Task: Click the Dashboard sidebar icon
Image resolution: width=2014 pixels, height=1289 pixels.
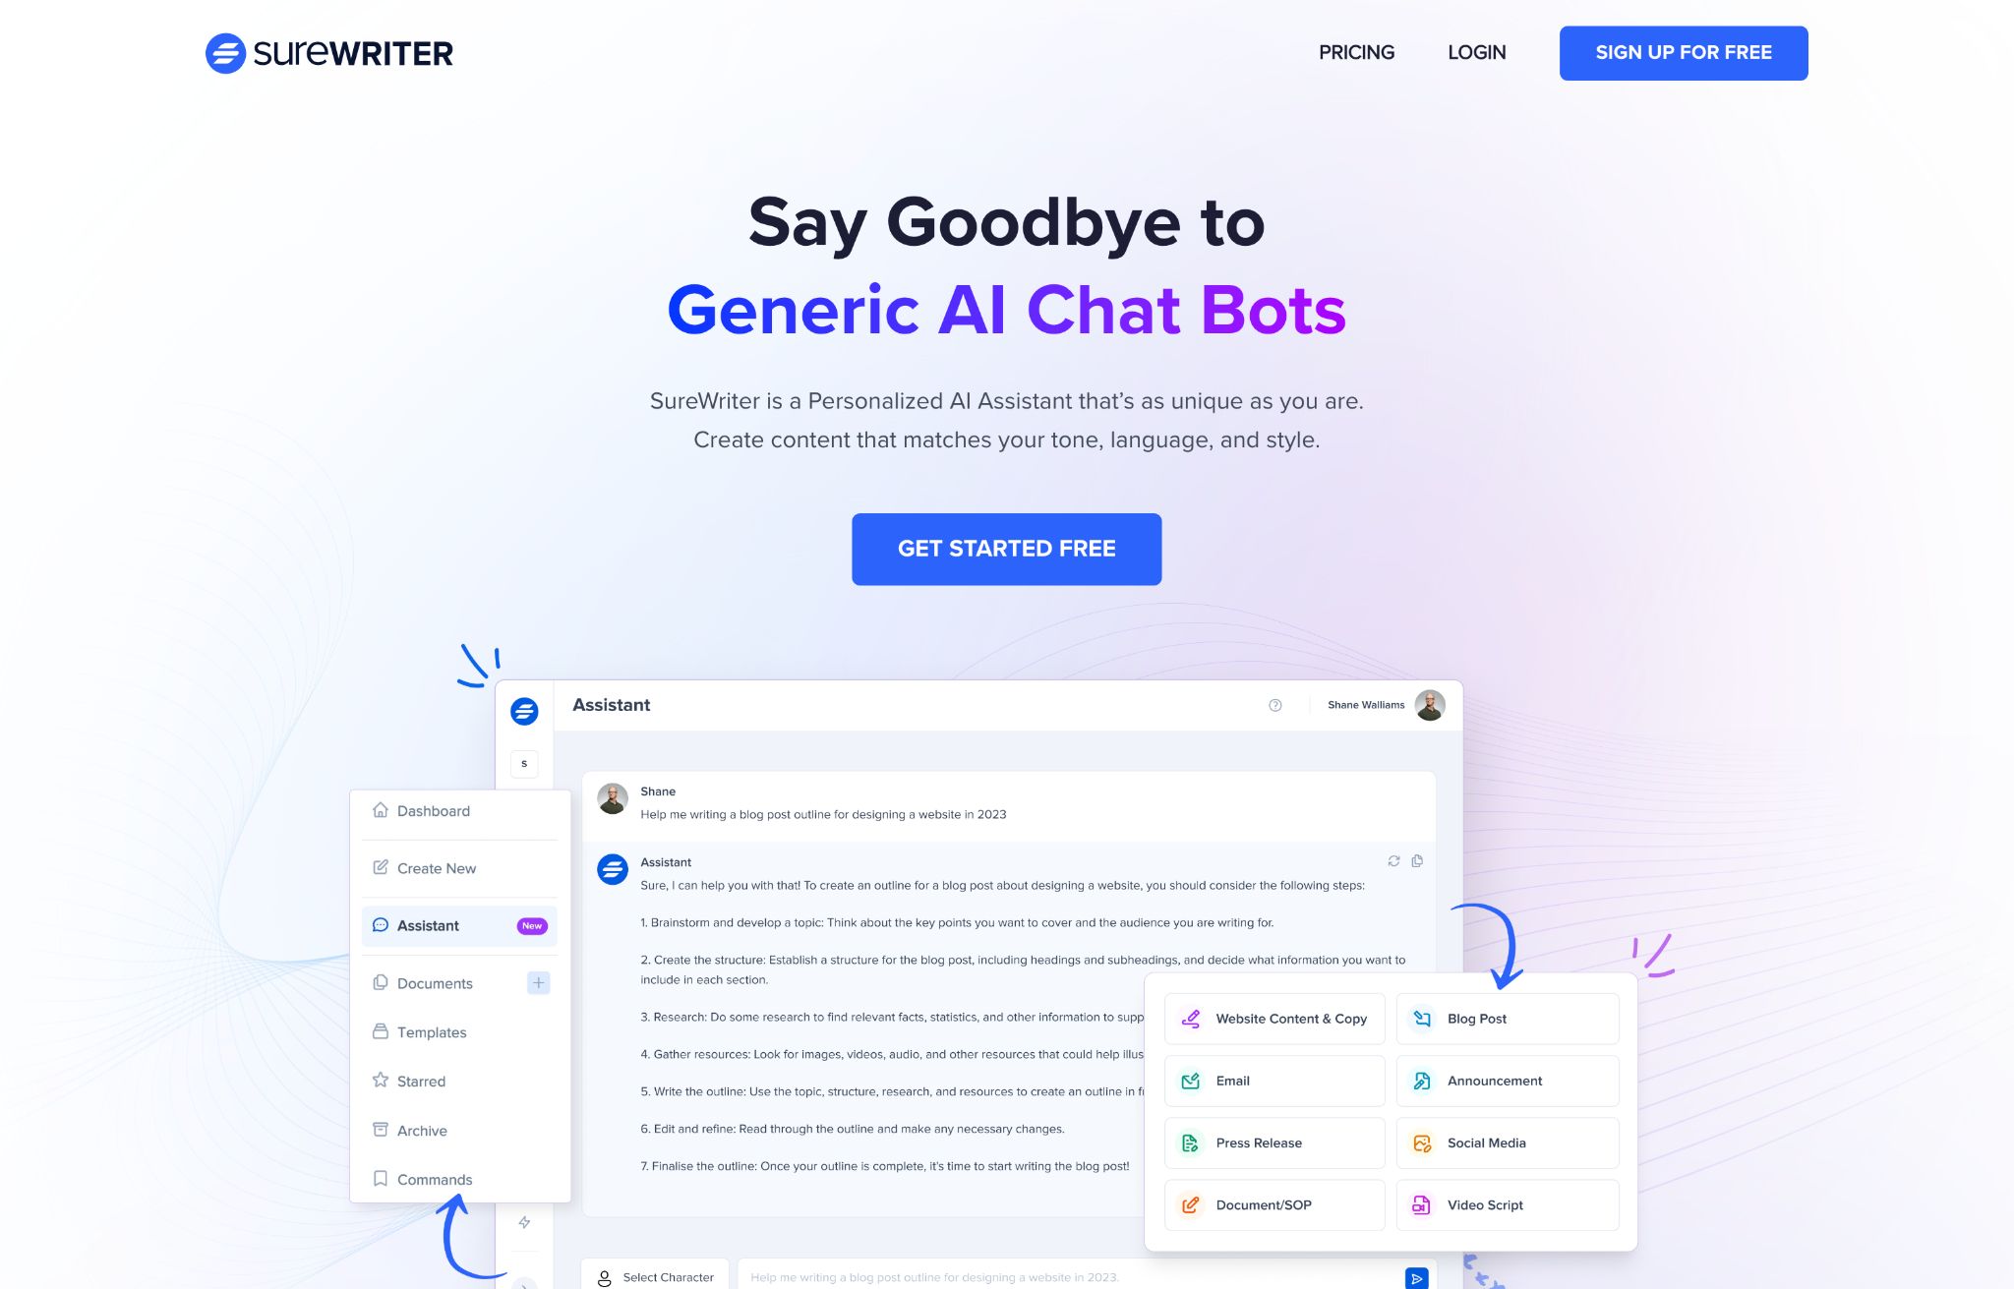Action: tap(381, 809)
